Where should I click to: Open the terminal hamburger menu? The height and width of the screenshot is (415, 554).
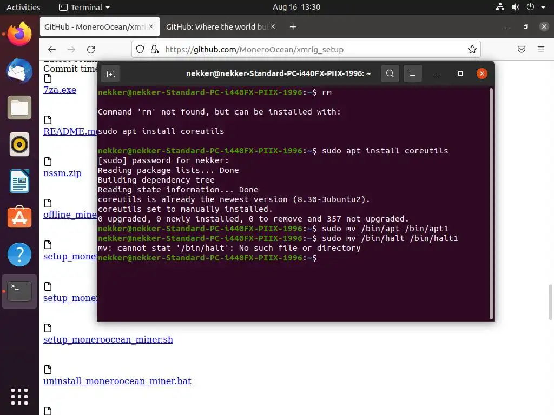pos(412,73)
